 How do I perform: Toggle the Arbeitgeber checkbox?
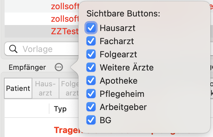(91, 107)
